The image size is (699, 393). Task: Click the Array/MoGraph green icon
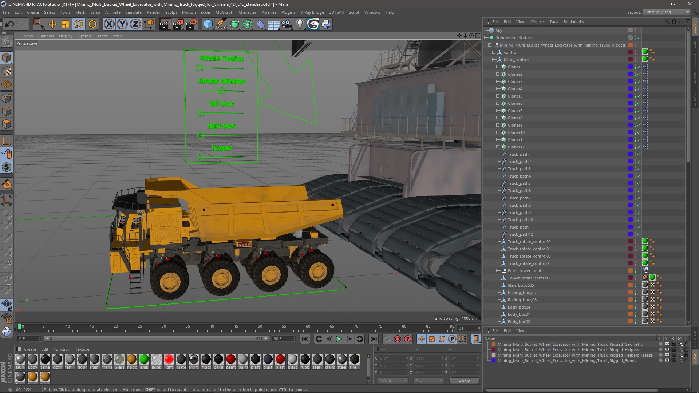pos(248,24)
